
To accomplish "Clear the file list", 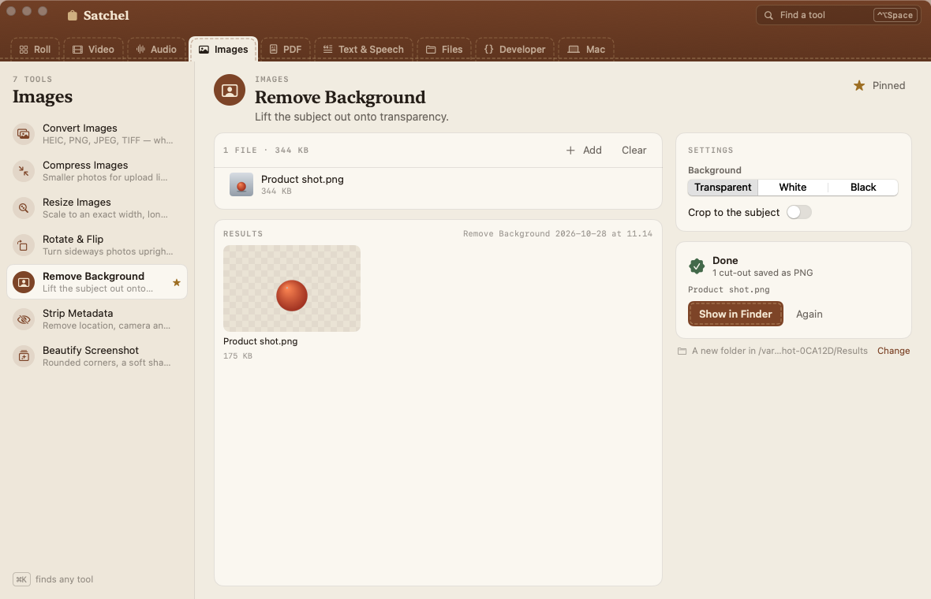I will click(634, 151).
